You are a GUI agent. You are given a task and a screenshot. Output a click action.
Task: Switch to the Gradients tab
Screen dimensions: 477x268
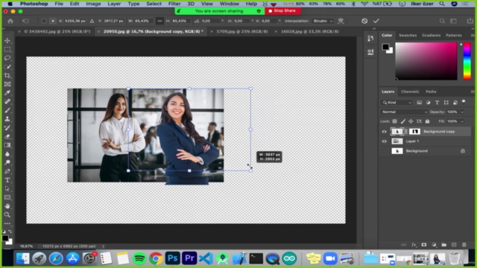[x=431, y=35]
